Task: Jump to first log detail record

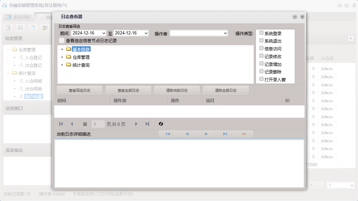Action: [x=168, y=134]
